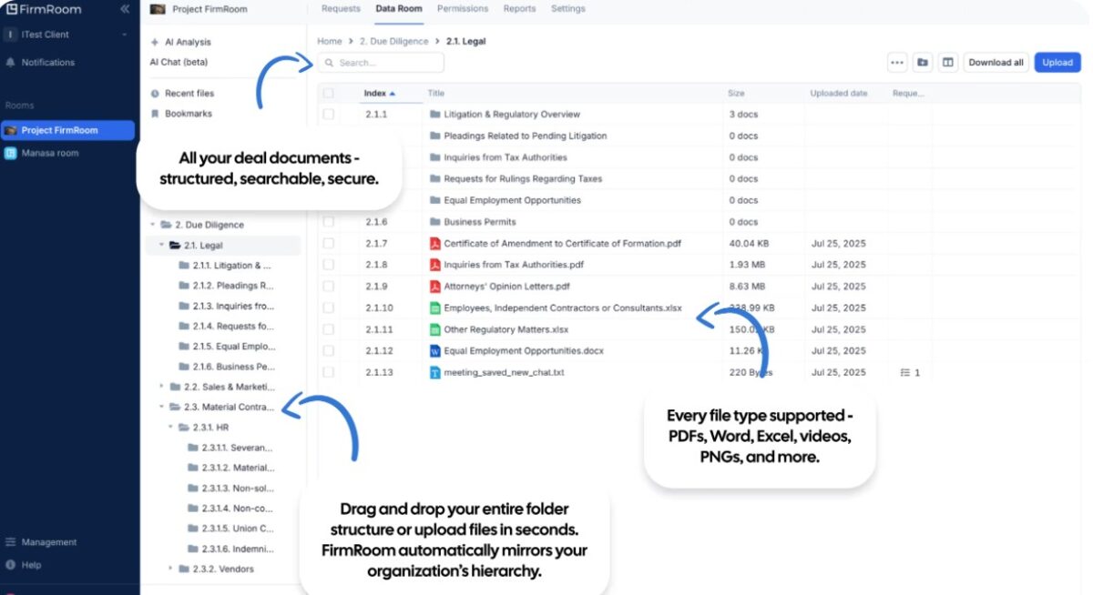Open AI Chat (beta)

tap(179, 62)
